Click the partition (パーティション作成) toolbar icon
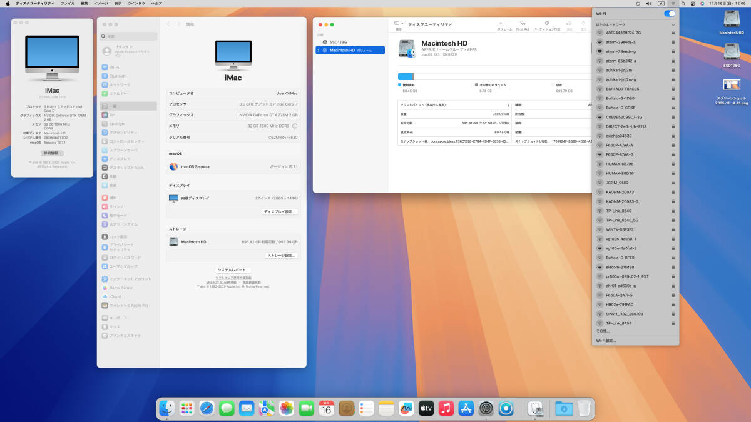This screenshot has height=422, width=751. pos(546,24)
